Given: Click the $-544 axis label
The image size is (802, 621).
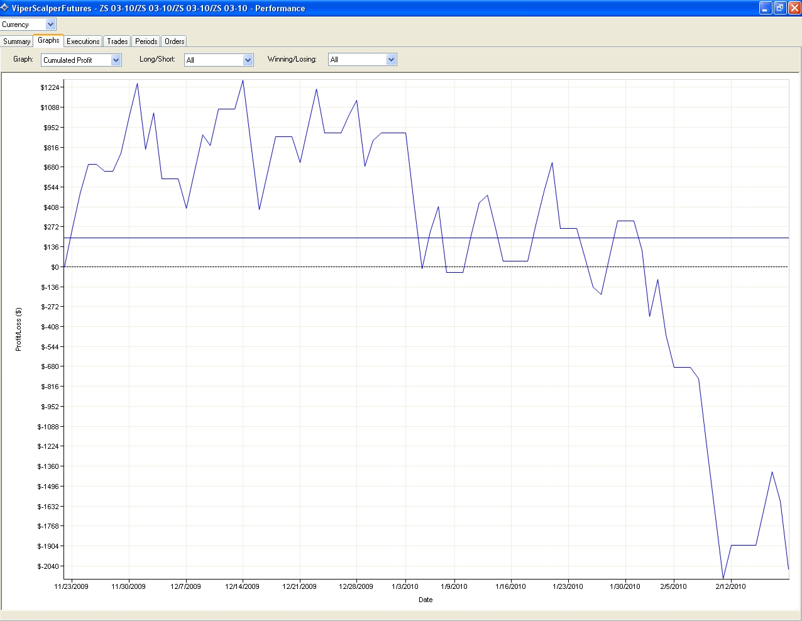Looking at the screenshot, I should (x=50, y=347).
